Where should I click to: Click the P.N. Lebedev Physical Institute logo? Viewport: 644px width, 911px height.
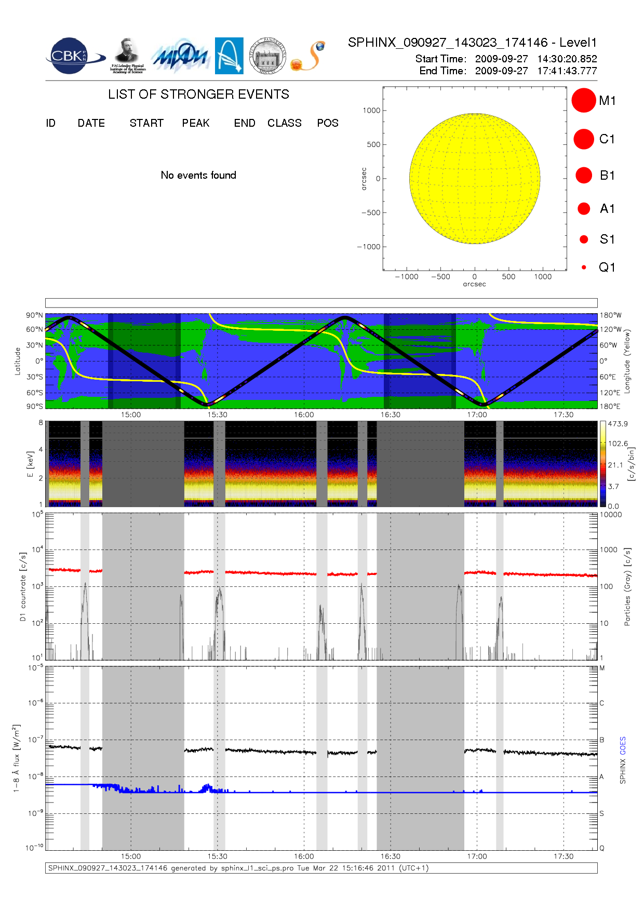coord(128,56)
